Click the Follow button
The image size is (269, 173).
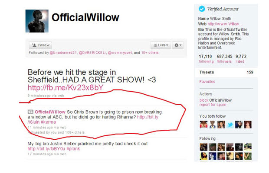tap(40, 45)
